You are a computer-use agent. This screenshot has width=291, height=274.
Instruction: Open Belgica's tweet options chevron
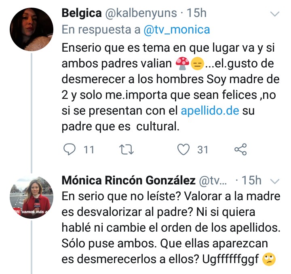pyautogui.click(x=275, y=14)
